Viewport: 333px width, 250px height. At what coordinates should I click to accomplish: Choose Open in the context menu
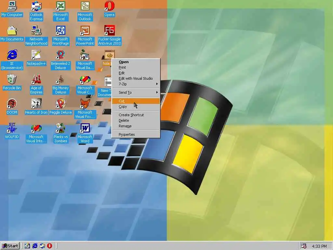136,62
